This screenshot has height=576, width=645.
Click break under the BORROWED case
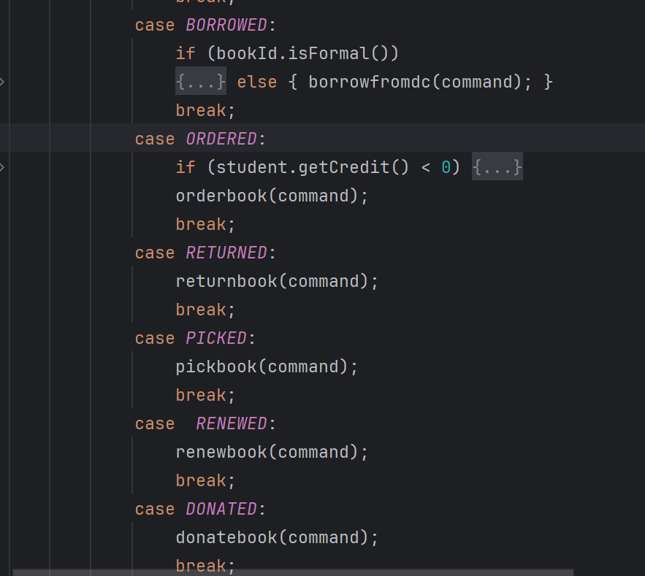pyautogui.click(x=201, y=110)
